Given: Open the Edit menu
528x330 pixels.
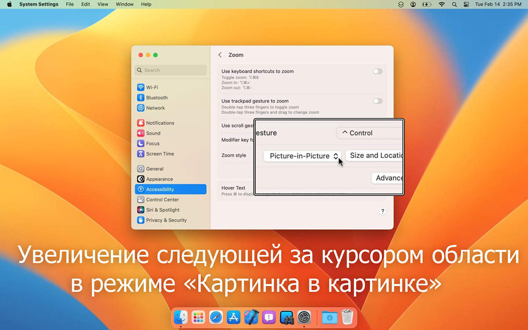Looking at the screenshot, I should coord(85,4).
